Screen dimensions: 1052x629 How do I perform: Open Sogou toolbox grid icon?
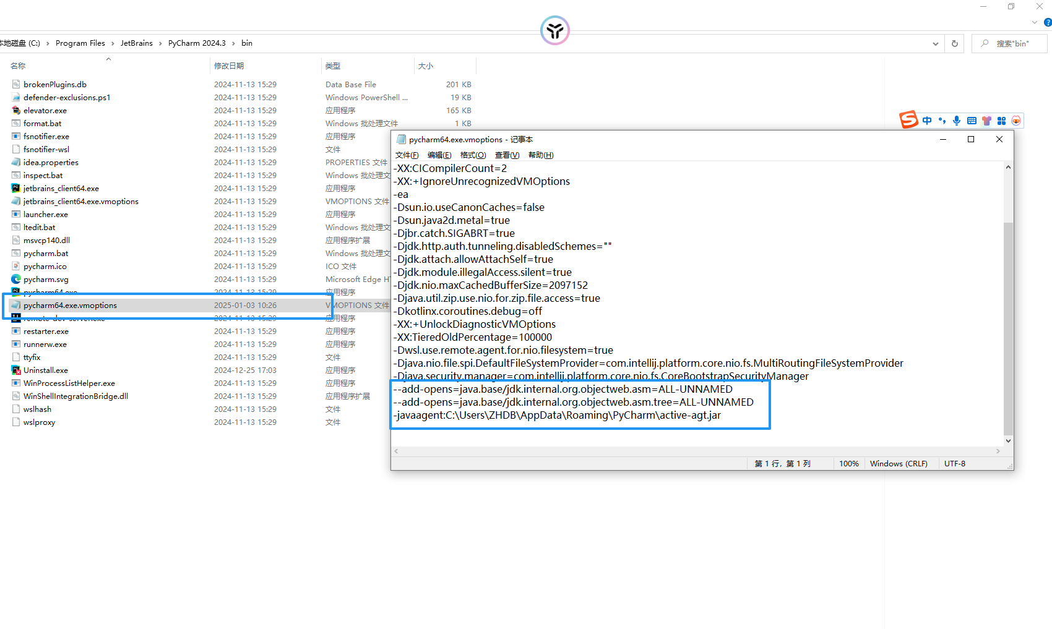pos(1001,121)
